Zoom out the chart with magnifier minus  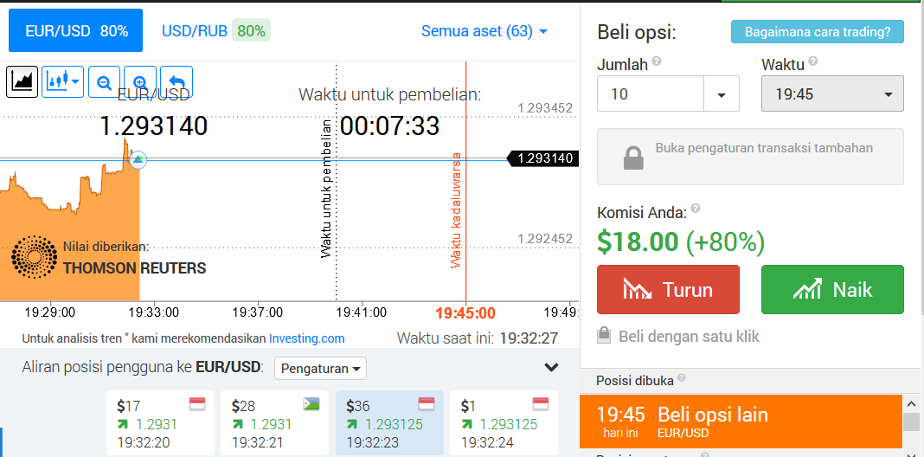[105, 82]
